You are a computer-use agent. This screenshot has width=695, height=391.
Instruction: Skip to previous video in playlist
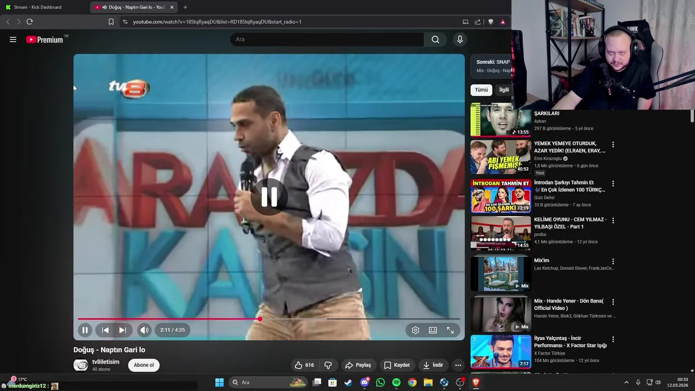pyautogui.click(x=105, y=330)
